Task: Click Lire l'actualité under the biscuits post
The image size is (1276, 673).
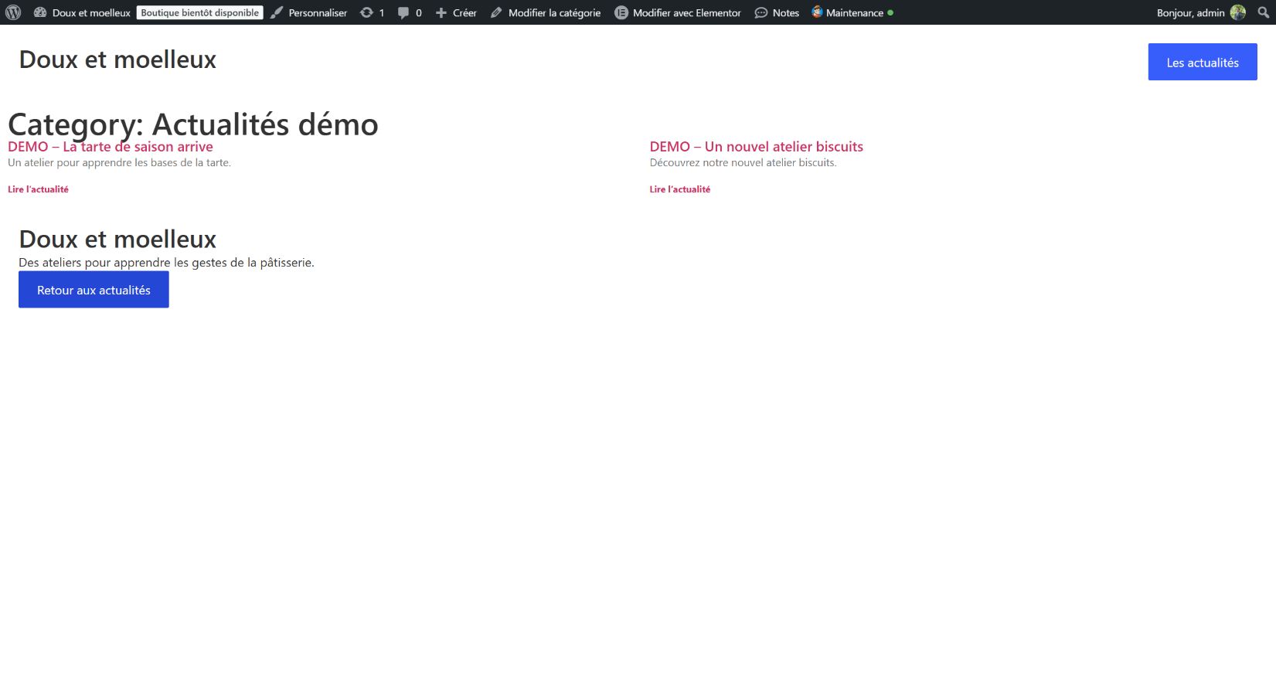Action: pos(680,189)
